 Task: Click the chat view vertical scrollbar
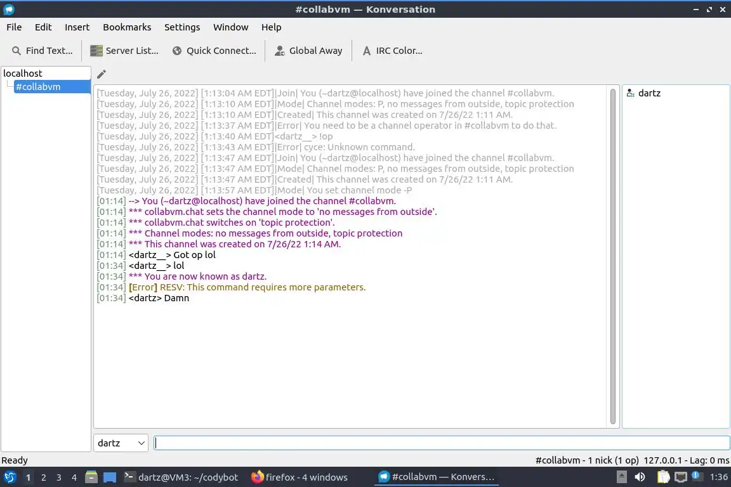tap(612, 256)
